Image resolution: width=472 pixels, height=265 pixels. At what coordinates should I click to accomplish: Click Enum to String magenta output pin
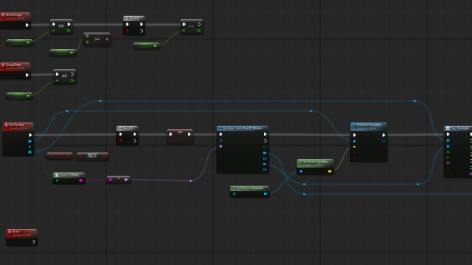pos(81,180)
